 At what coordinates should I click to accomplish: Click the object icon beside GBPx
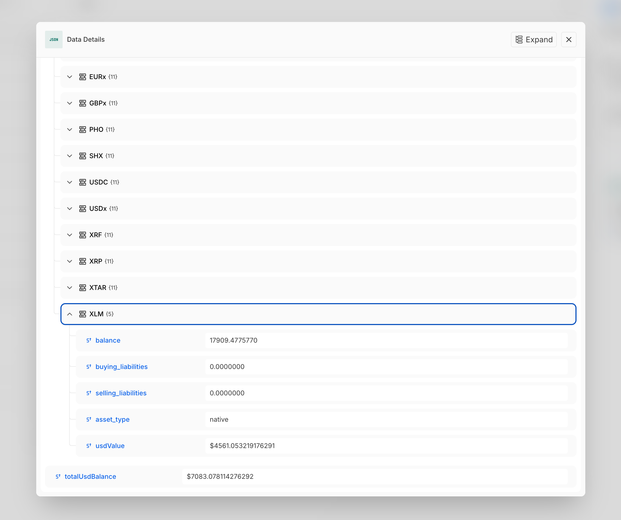click(83, 103)
